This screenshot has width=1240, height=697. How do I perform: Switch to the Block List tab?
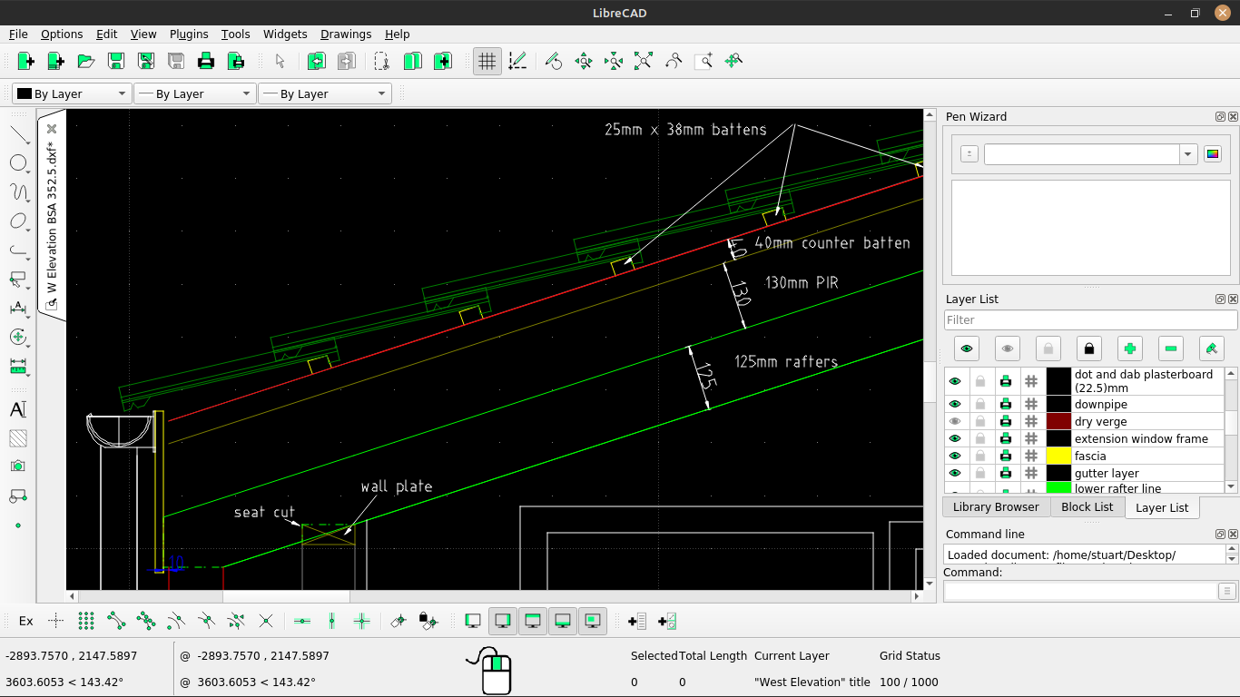click(1087, 506)
